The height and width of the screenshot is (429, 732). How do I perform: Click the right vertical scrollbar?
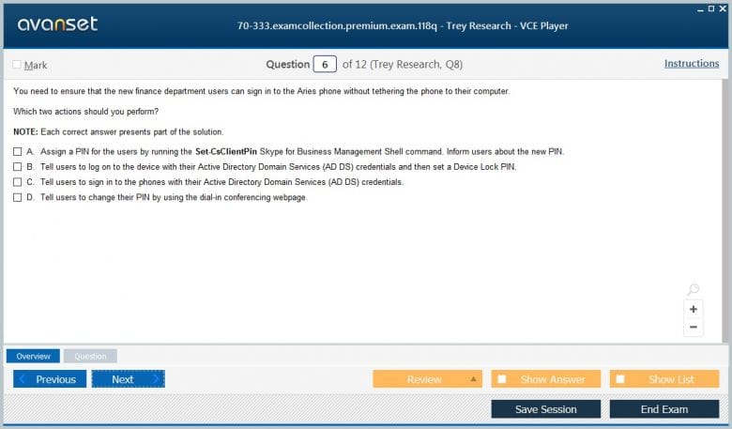725,210
